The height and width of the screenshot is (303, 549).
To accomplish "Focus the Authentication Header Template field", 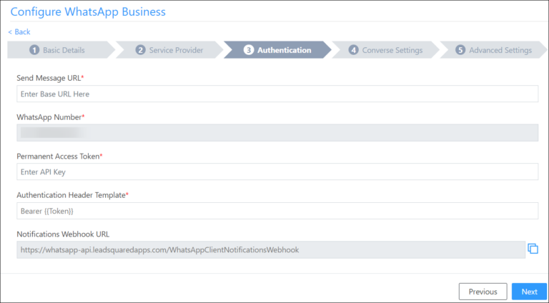I will click(x=277, y=211).
